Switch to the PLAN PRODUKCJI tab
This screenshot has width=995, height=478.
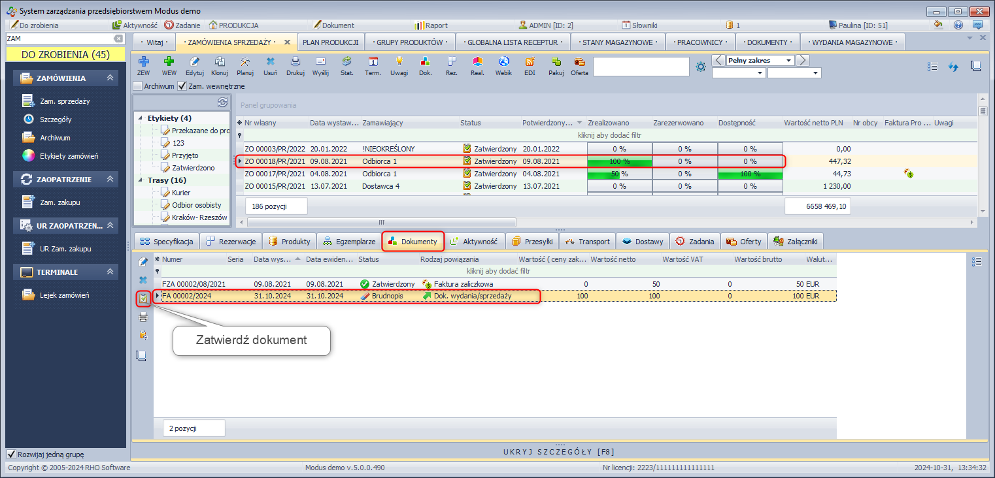pos(330,42)
